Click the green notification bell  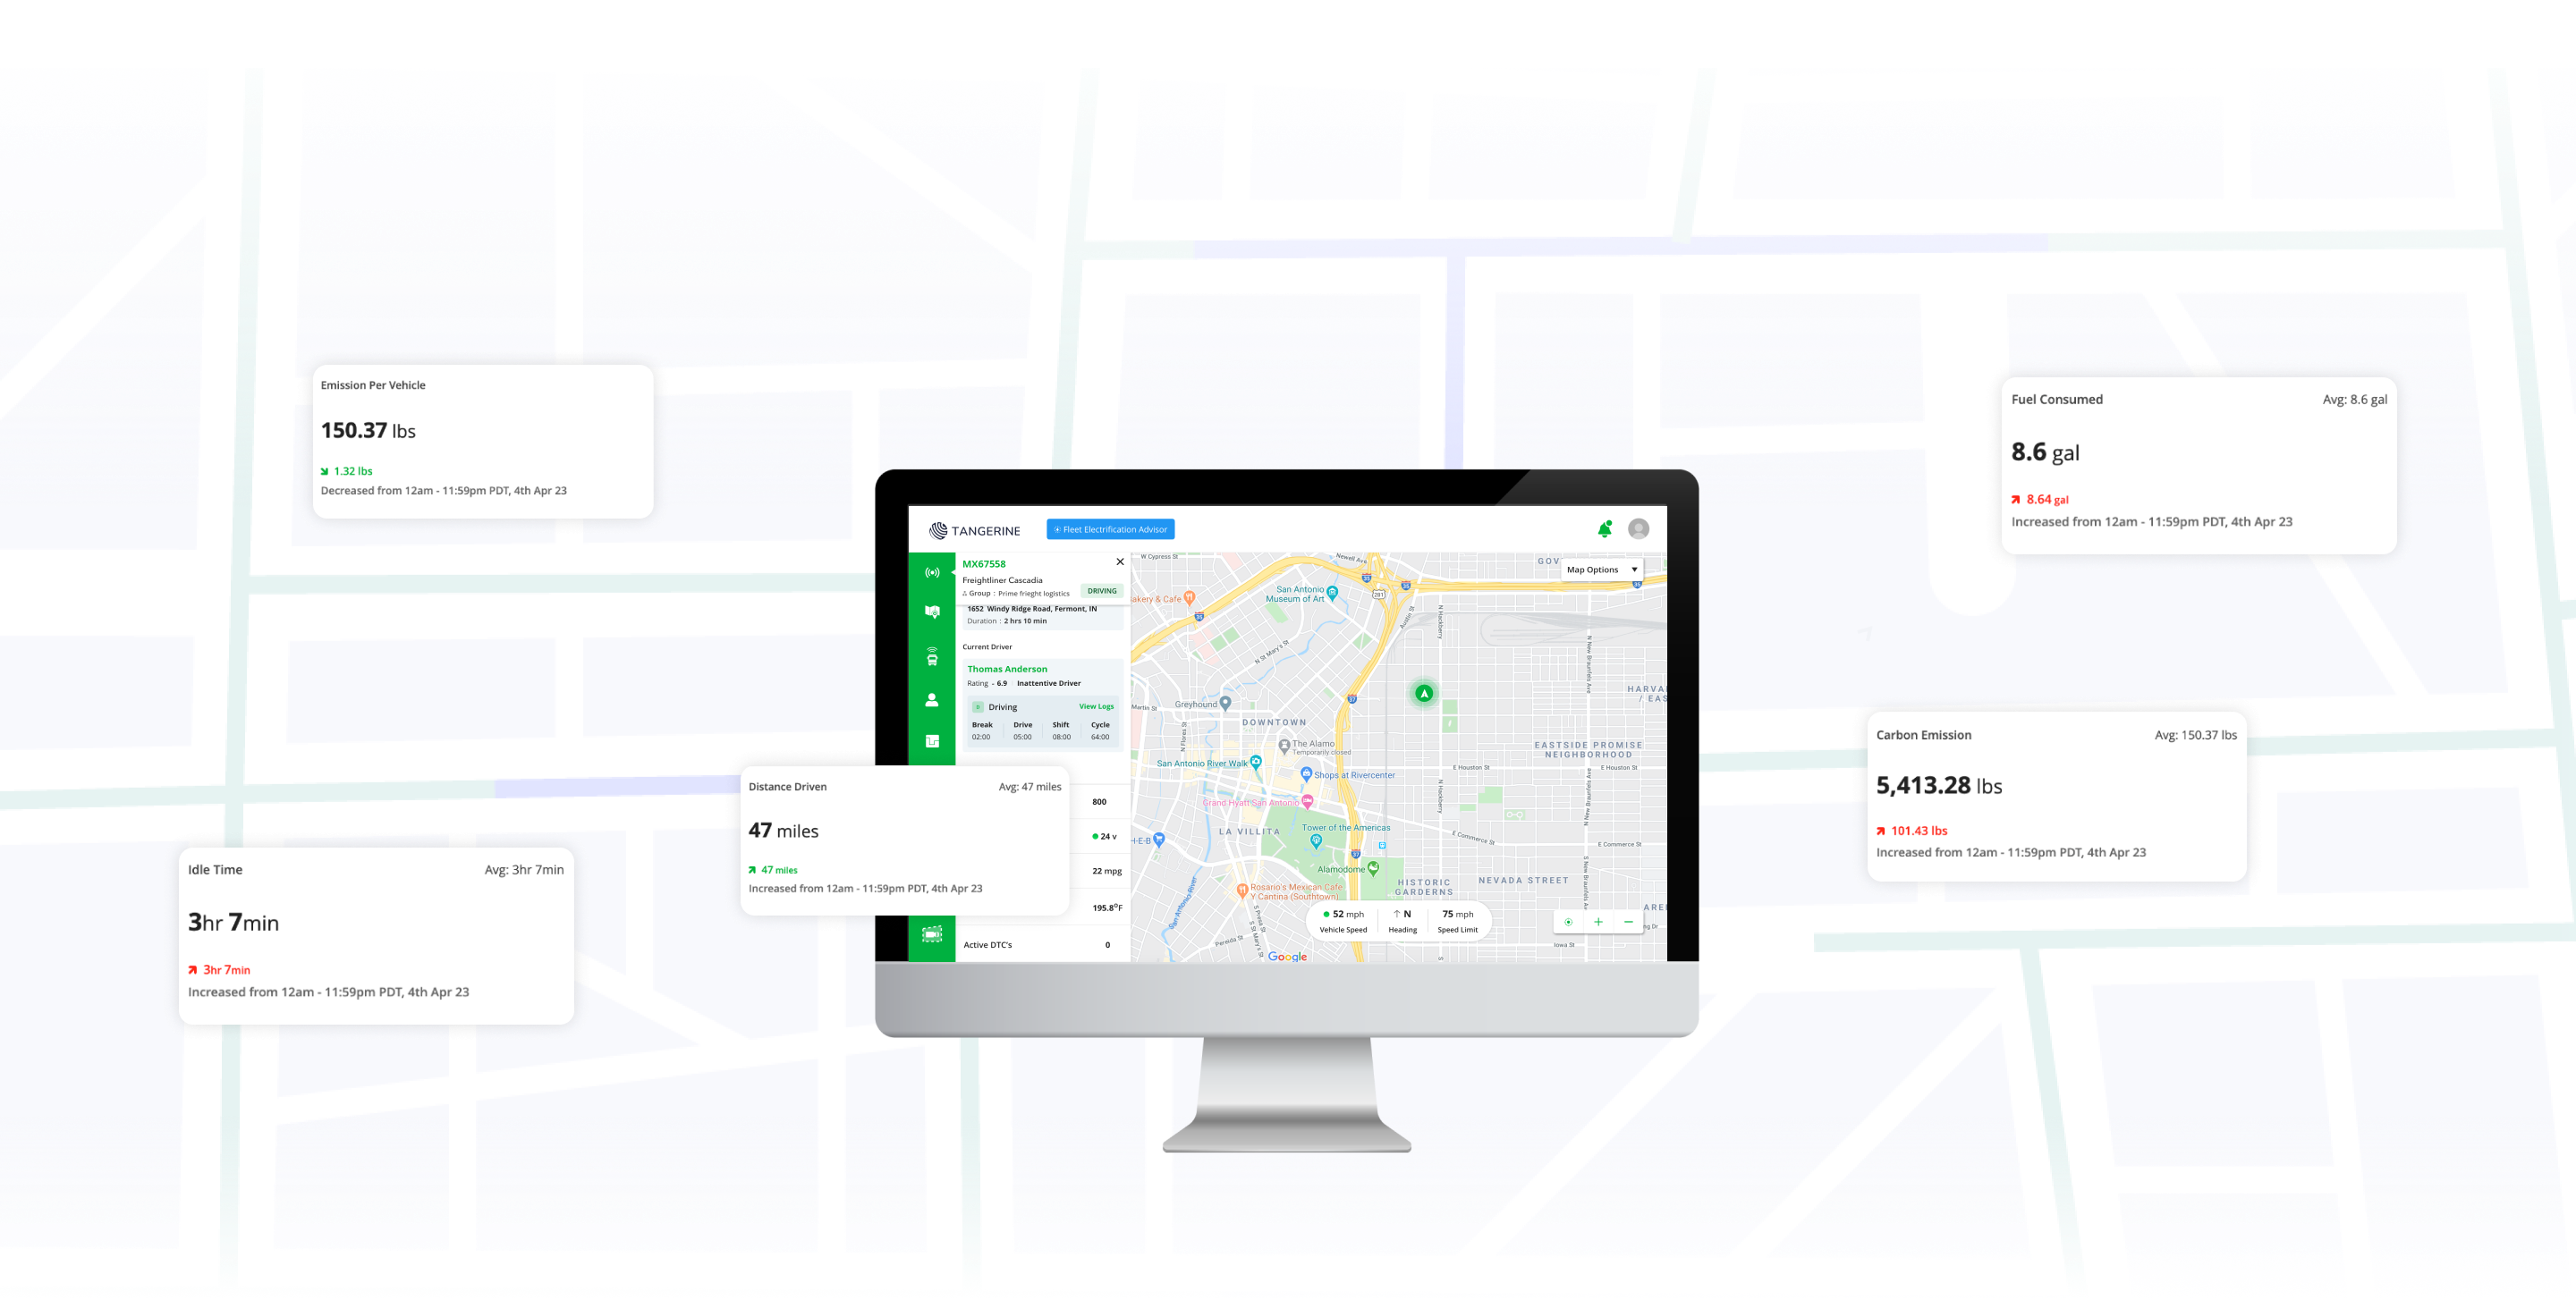[1604, 528]
